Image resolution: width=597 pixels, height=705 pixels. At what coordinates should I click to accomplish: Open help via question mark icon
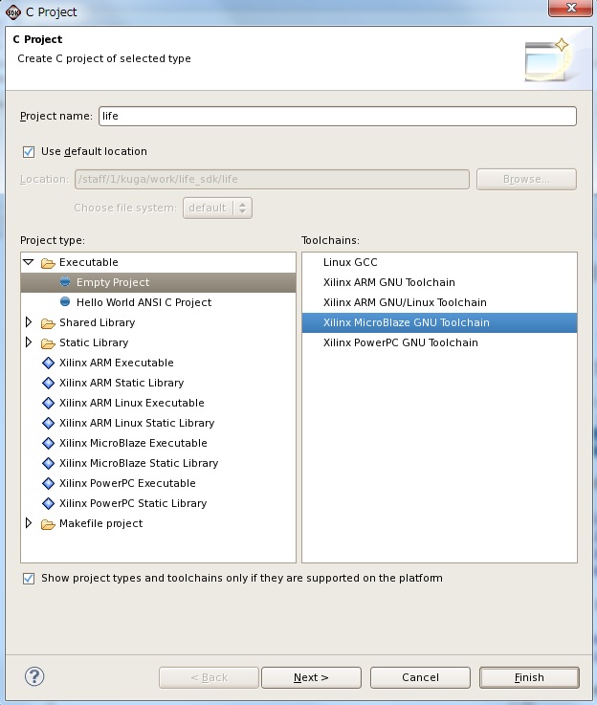34,676
